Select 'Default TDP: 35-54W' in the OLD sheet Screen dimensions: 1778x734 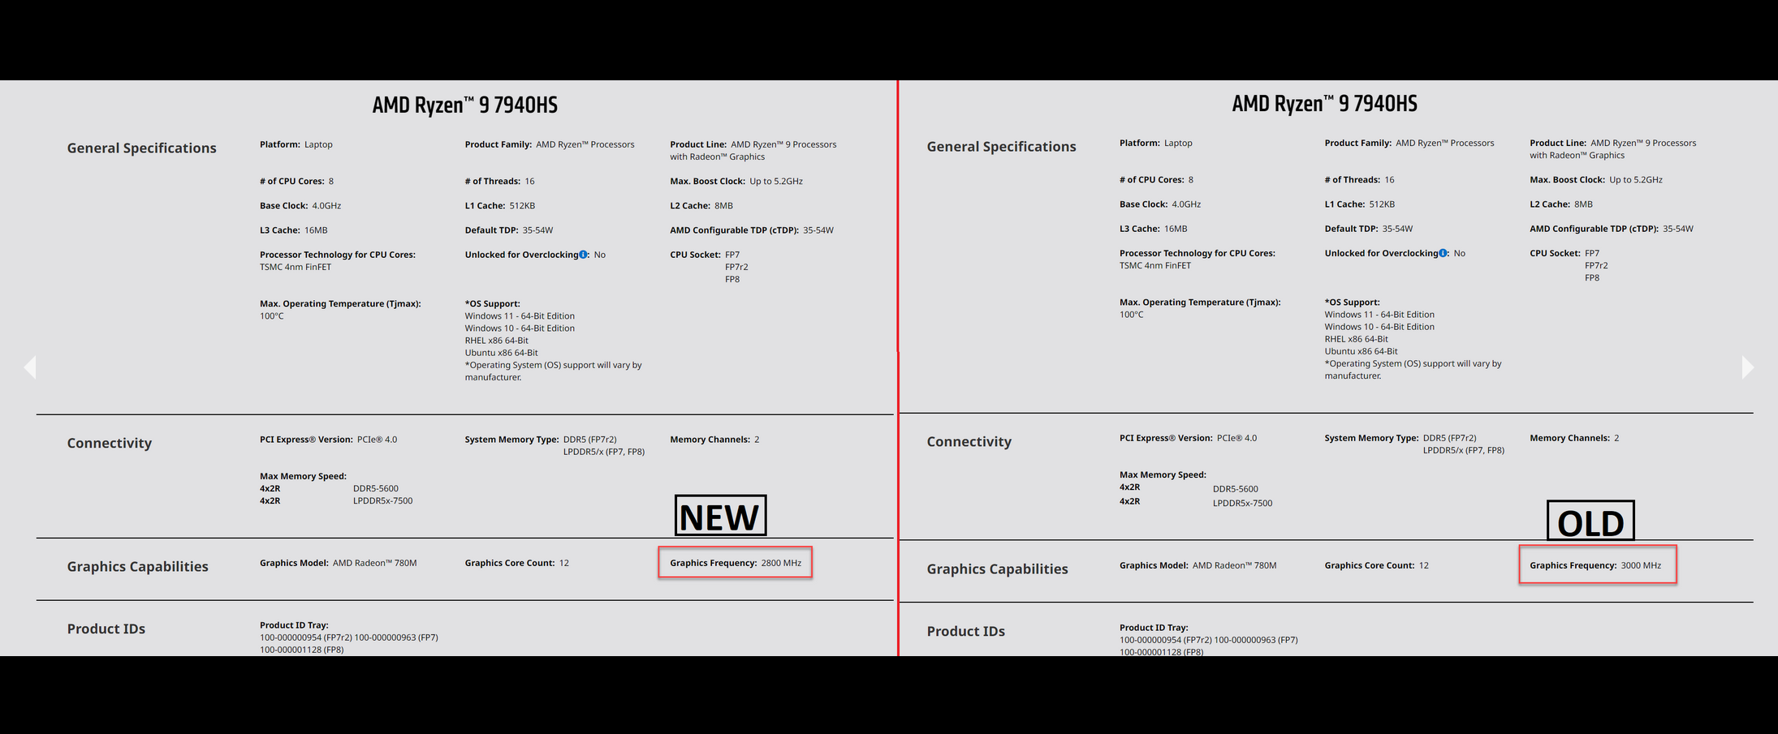pyautogui.click(x=1369, y=228)
